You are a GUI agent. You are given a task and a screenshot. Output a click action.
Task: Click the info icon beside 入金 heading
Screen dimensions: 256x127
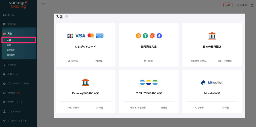click(x=66, y=16)
